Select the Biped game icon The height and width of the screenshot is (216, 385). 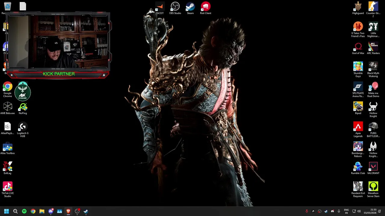(x=358, y=108)
